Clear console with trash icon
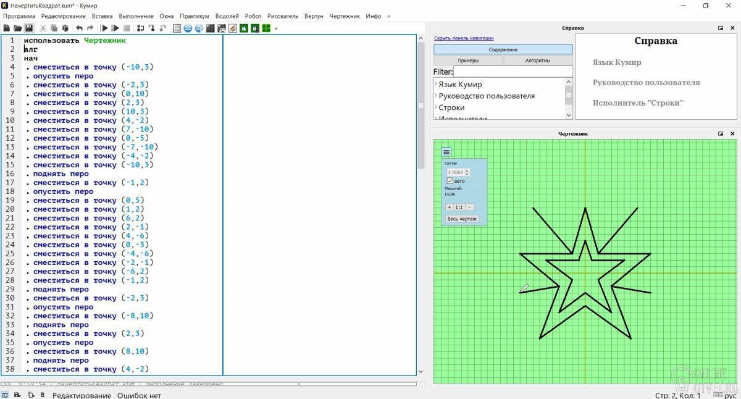 42,395
